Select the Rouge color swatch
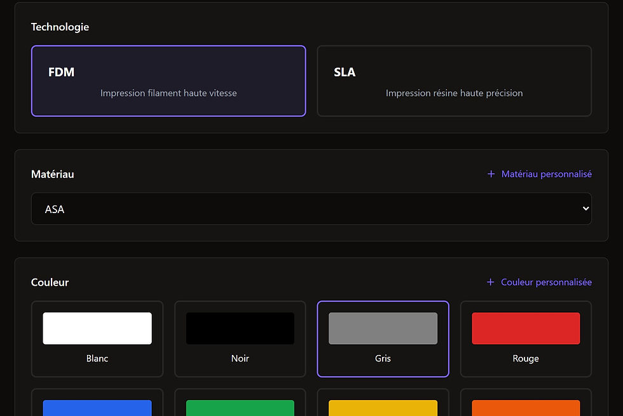Screen dimensions: 623x416 tap(526, 339)
